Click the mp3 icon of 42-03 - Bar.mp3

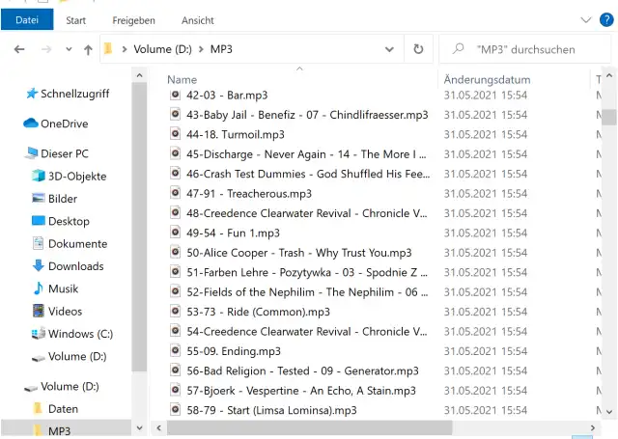pos(176,96)
